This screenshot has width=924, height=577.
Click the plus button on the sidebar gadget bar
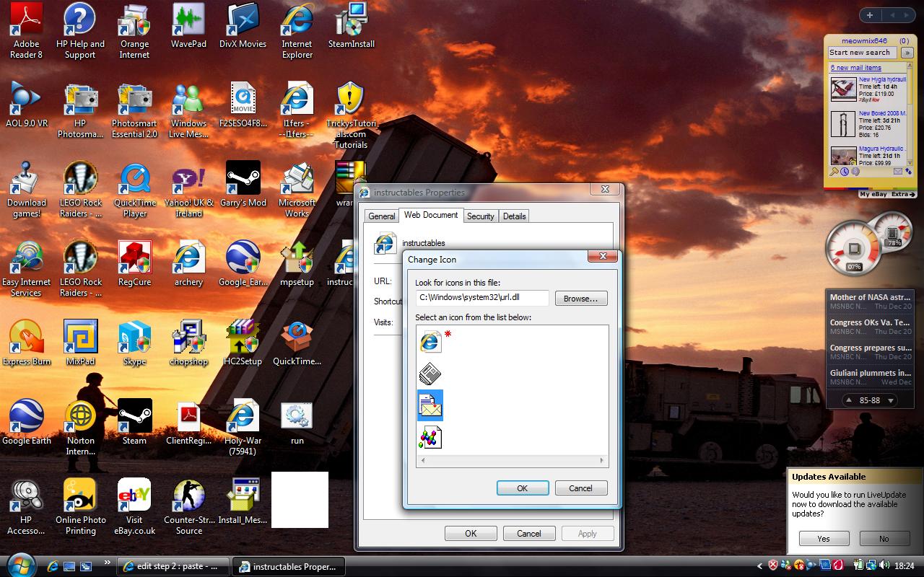(870, 15)
